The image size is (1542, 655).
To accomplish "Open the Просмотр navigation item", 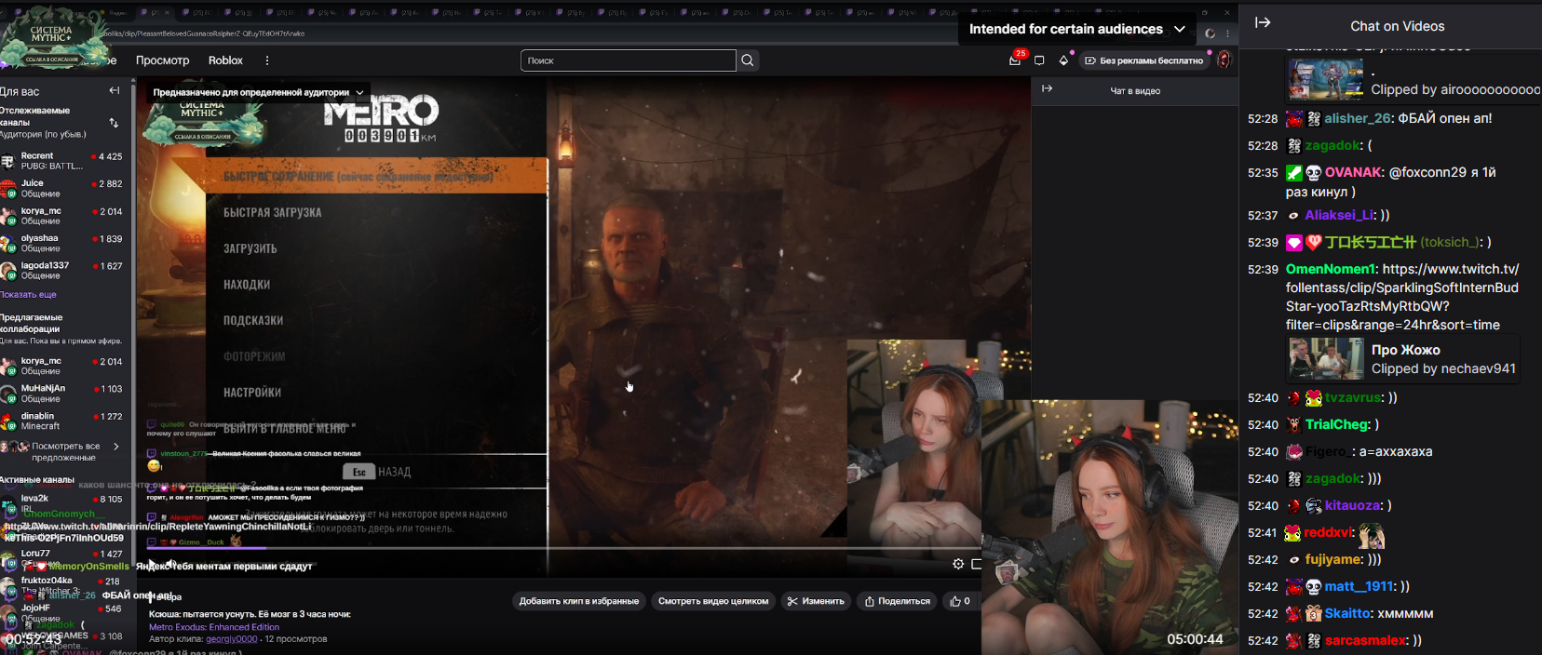I will pyautogui.click(x=162, y=60).
